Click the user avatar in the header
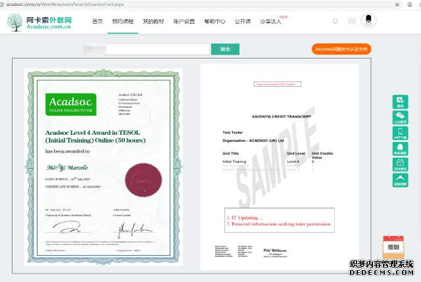This screenshot has height=282, width=421. [x=368, y=20]
